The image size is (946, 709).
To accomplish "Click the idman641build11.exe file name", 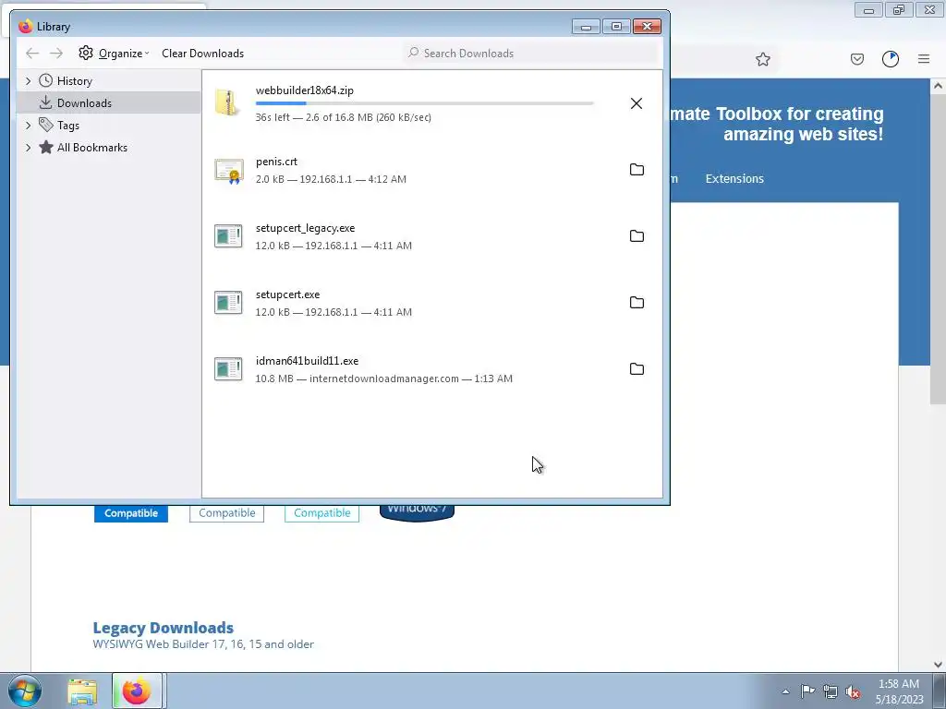I will (307, 361).
